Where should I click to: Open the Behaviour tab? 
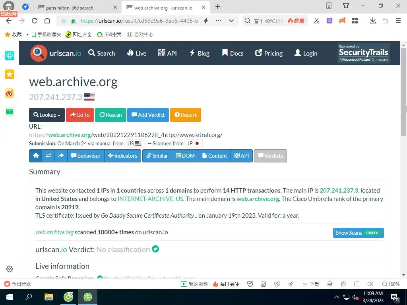click(x=86, y=156)
